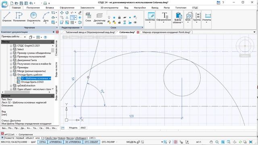Click the Open file folder icon
This screenshot has height=145, width=258.
click(x=16, y=3)
